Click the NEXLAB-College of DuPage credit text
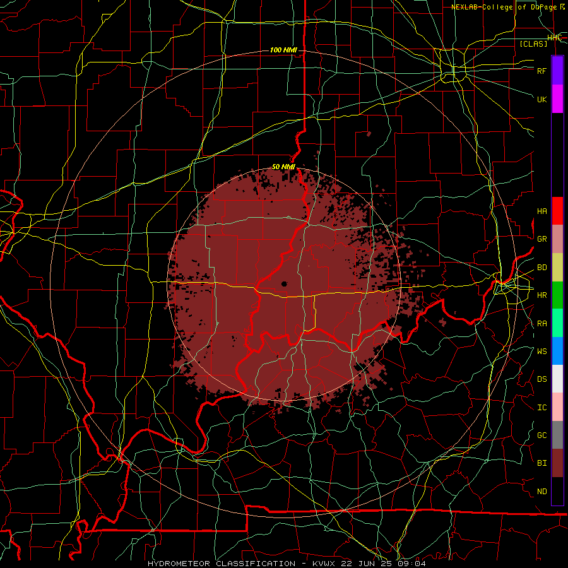The height and width of the screenshot is (568, 568). 508,7
